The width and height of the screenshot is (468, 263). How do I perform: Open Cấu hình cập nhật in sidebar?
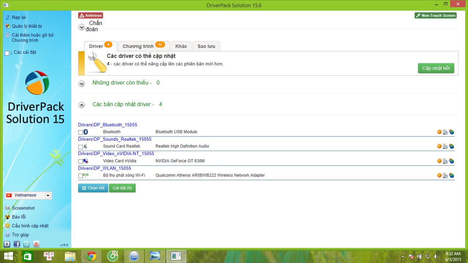[x=30, y=226]
